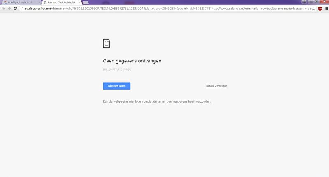Reload the page using the toolbar icon
329x177 pixels.
coord(15,9)
